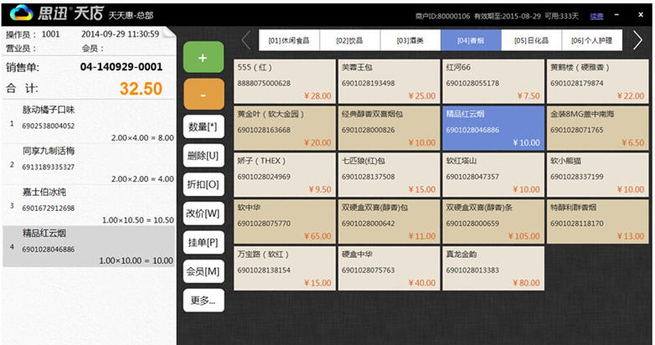Click the 续费 renewal link
The height and width of the screenshot is (345, 655).
coord(596,16)
